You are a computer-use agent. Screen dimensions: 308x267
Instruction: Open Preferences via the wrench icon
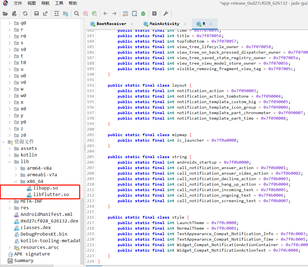[x=166, y=13]
